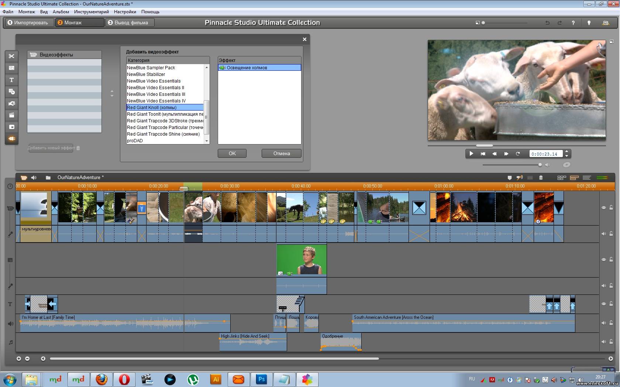Close the video effect dialog
Image resolution: width=620 pixels, height=387 pixels.
click(304, 39)
